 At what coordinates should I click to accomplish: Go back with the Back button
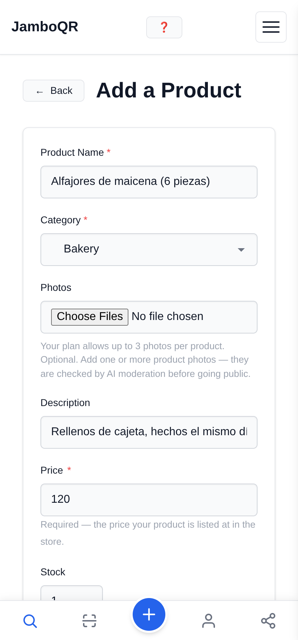[x=54, y=91]
